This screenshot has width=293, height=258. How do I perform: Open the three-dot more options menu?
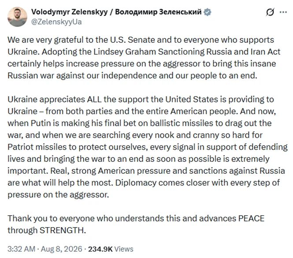click(x=283, y=12)
